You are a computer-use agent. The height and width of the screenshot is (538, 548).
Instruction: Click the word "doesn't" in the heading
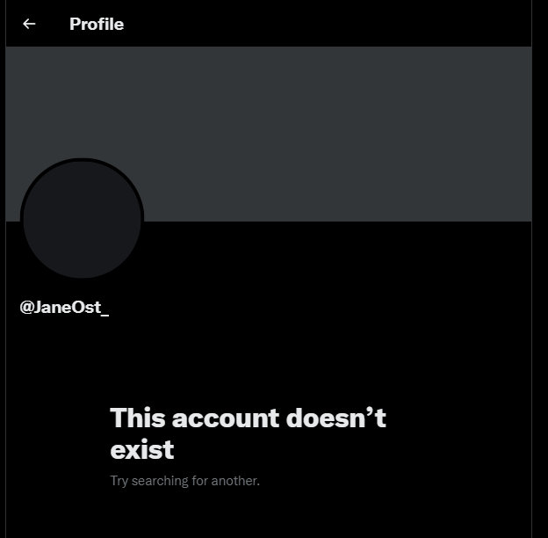tap(336, 418)
